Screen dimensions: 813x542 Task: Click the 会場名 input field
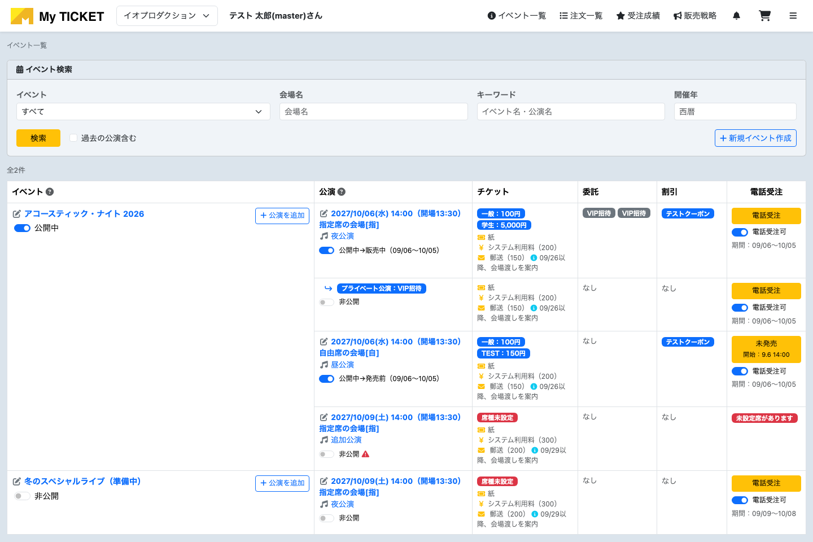pos(374,112)
